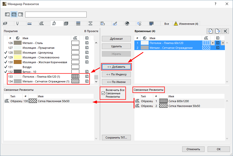Open the Layers attribute tab
Image resolution: width=233 pixels, height=156 pixels.
tap(5, 23)
